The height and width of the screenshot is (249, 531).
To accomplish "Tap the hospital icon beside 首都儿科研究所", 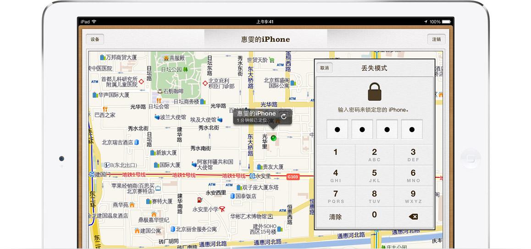I will (141, 81).
